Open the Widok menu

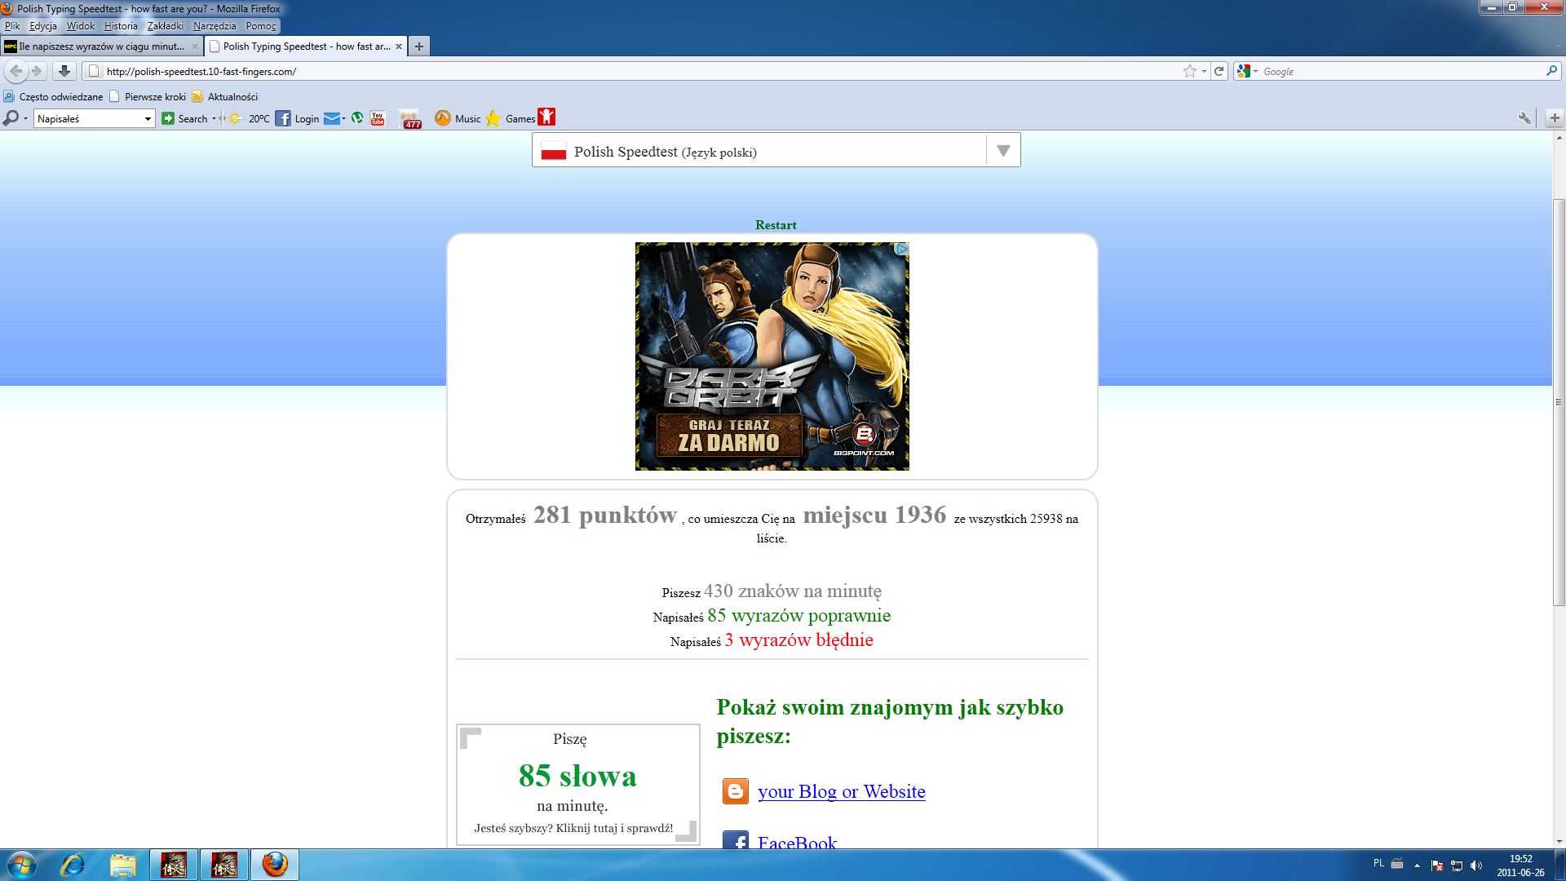click(81, 26)
